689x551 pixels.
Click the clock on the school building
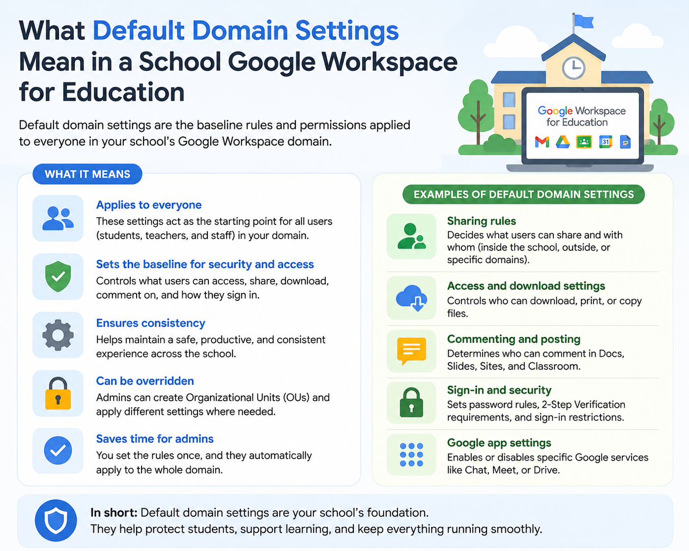574,68
